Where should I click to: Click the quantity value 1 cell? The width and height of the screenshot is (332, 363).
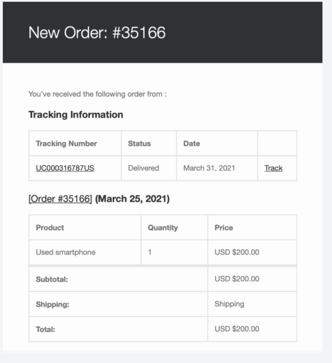coord(150,252)
